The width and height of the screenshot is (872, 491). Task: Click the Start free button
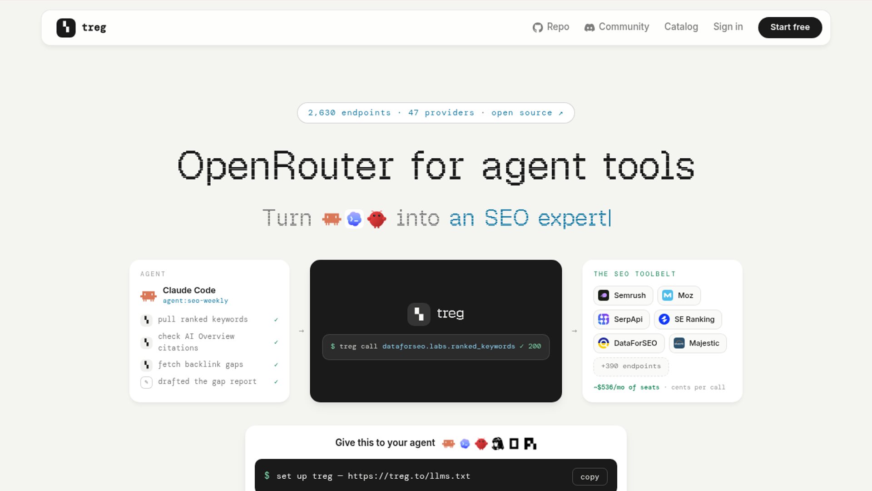click(x=790, y=27)
